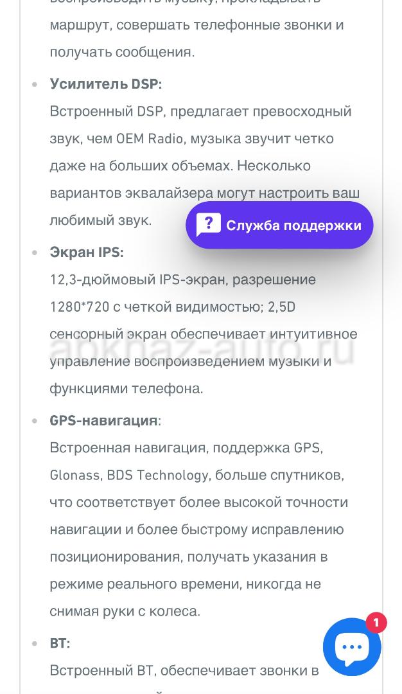Screen dimensions: 402x694
Task: Click the получать сообщения text line
Action: [x=122, y=52]
